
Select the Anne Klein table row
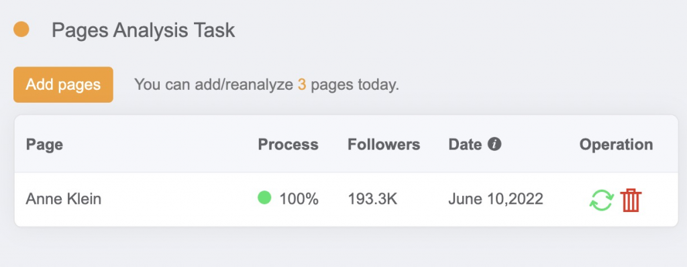pyautogui.click(x=346, y=199)
